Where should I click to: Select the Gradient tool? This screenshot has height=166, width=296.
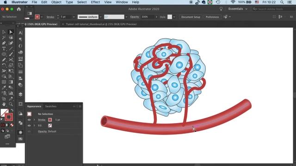[11, 82]
